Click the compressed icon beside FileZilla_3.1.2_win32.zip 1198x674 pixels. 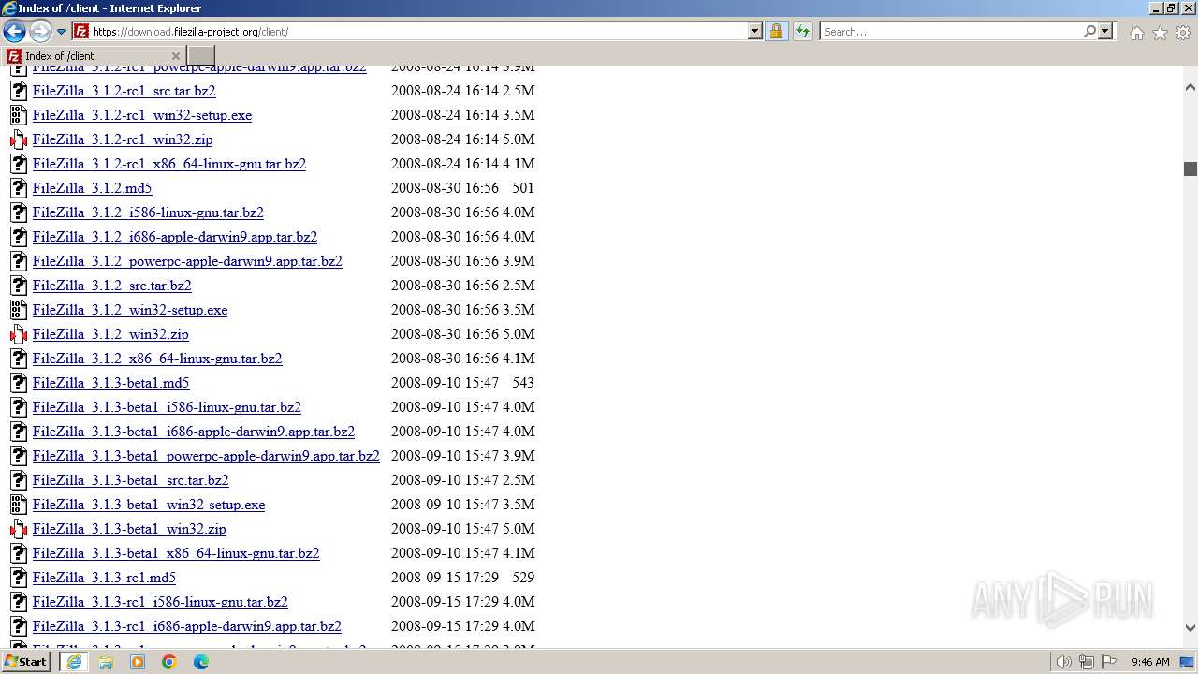pos(19,334)
